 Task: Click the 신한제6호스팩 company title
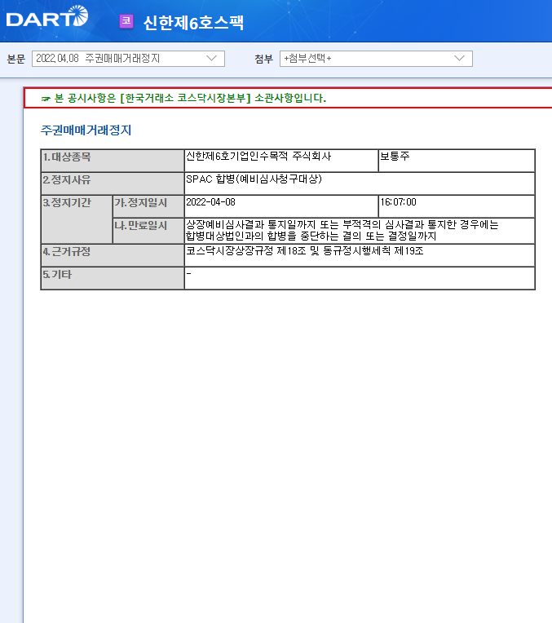click(193, 22)
